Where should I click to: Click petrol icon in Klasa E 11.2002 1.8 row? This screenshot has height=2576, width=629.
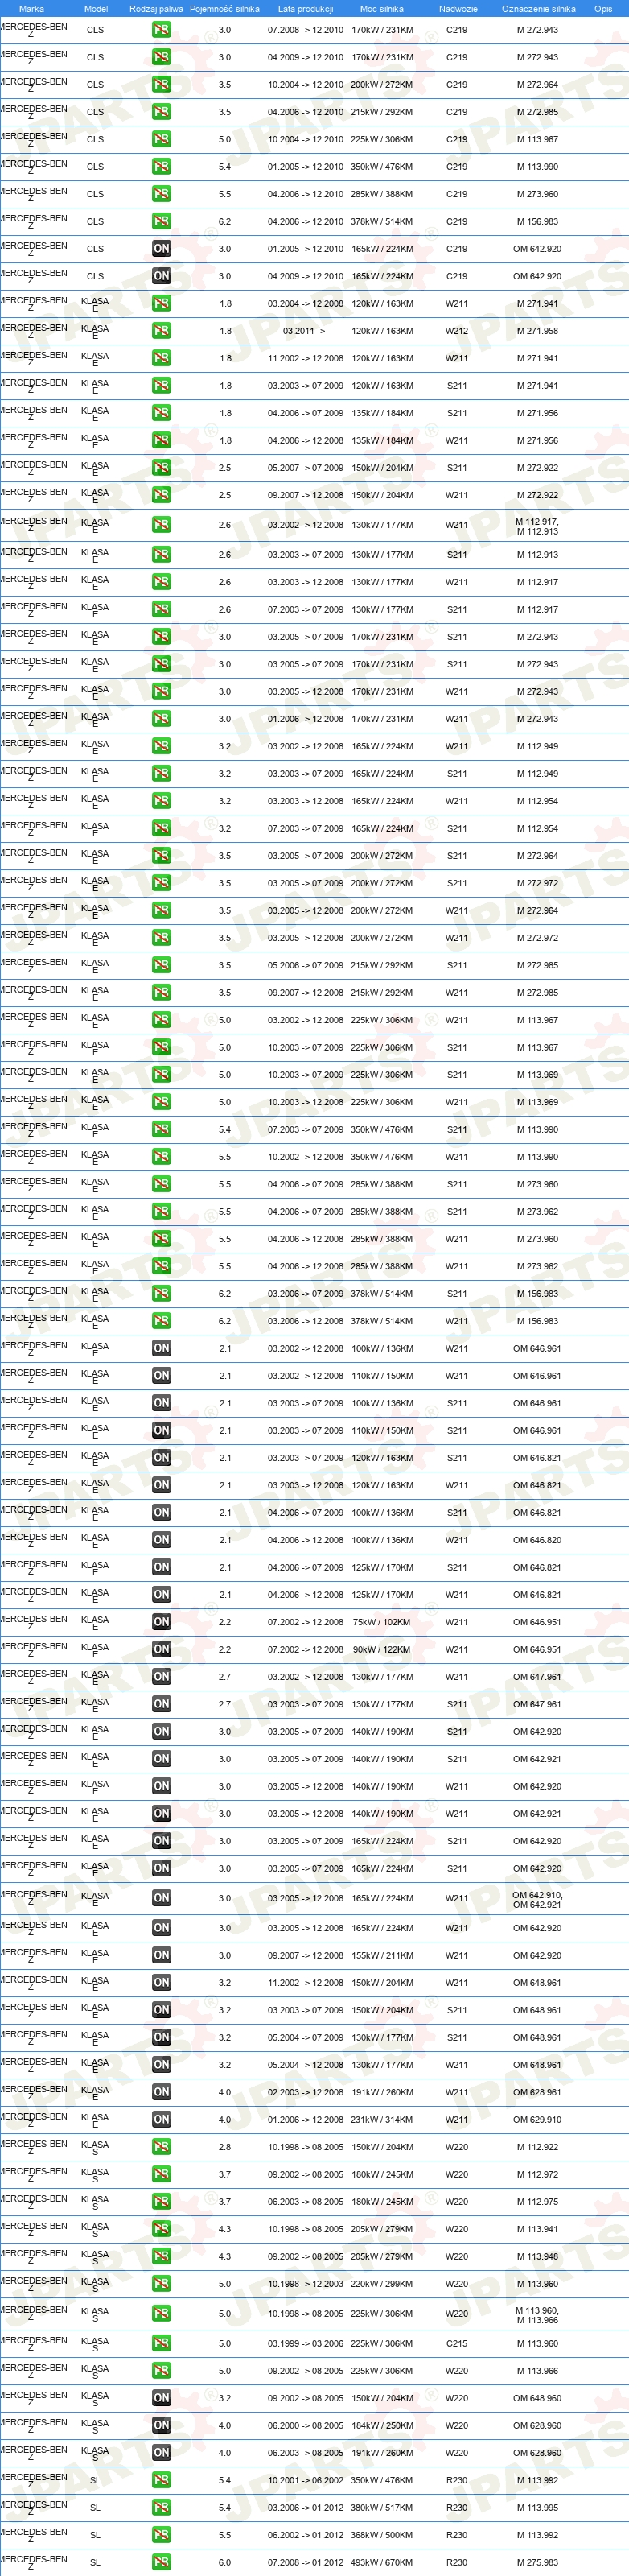pos(161,358)
